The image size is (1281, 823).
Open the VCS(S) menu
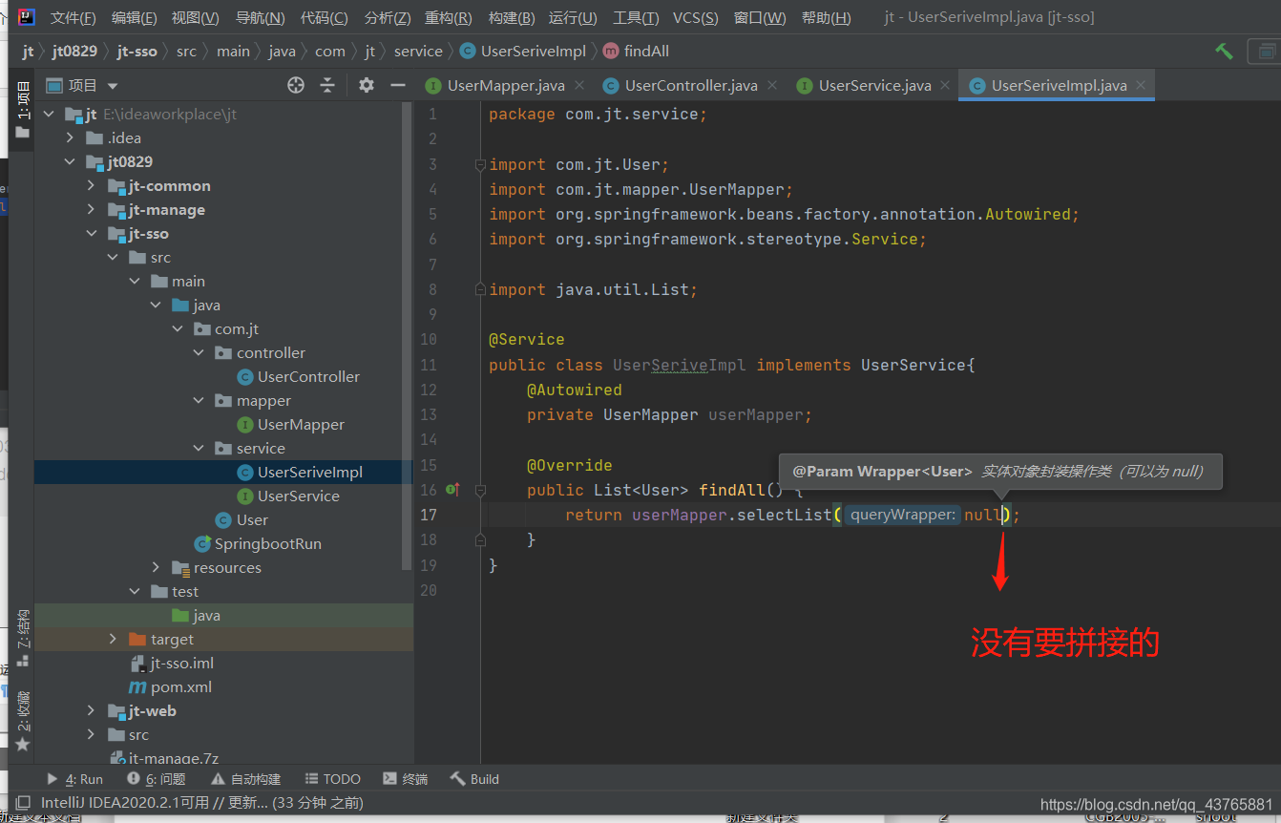point(696,18)
